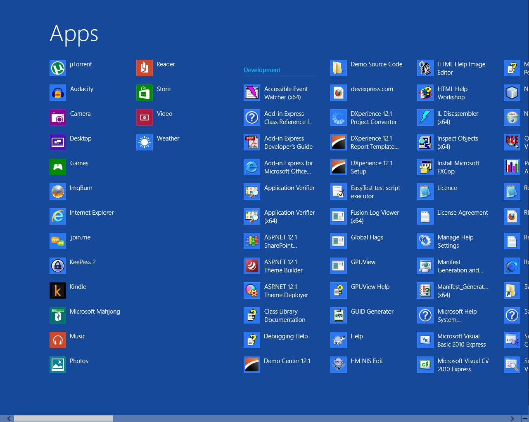Open IL Disassembler (x64) lightning icon

[x=425, y=117]
